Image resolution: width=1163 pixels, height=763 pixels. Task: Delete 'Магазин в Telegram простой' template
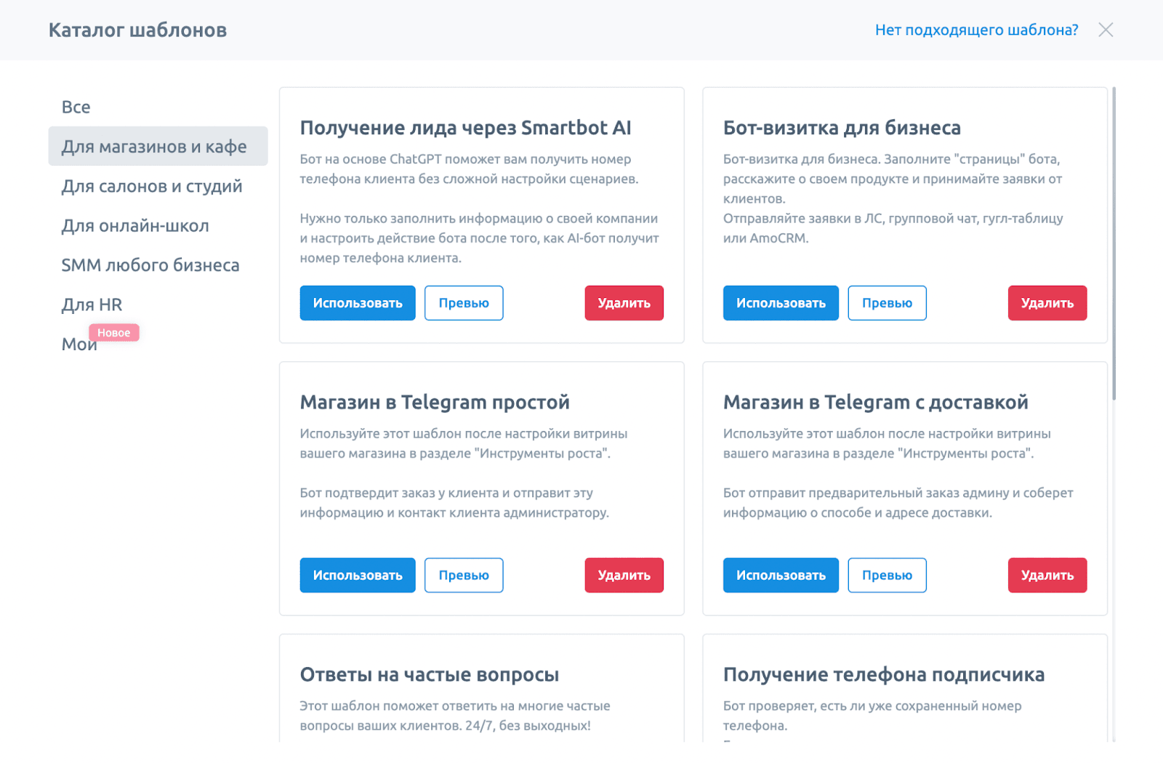point(624,576)
